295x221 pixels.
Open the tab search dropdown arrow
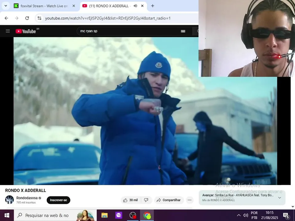[x=6, y=6]
